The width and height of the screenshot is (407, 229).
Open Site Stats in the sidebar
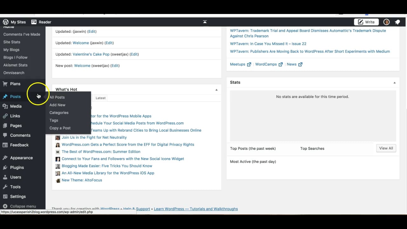(x=12, y=42)
